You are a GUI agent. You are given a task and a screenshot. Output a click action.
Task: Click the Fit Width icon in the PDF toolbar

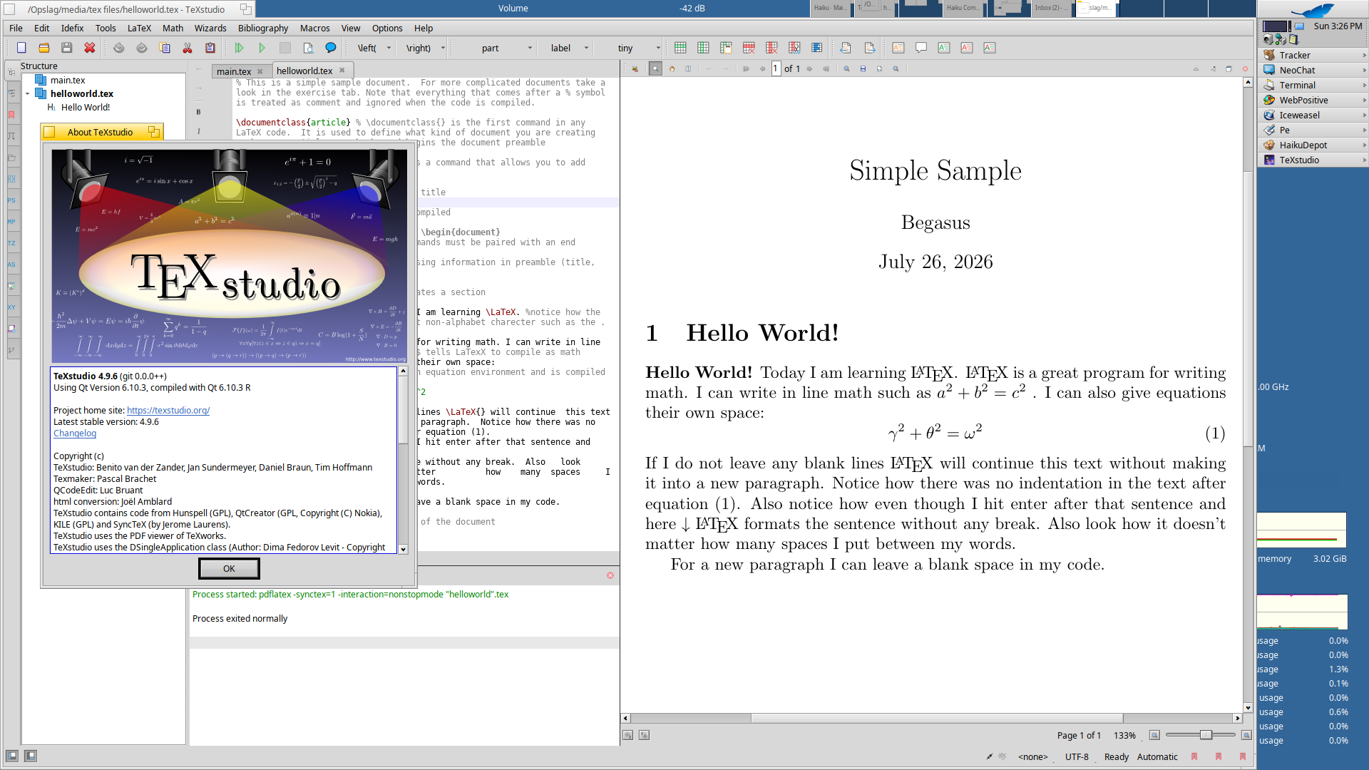coord(863,69)
